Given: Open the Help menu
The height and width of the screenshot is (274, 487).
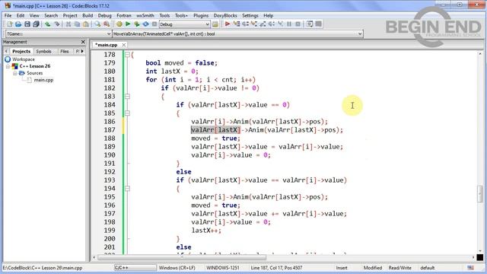Looking at the screenshot, I should (269, 15).
